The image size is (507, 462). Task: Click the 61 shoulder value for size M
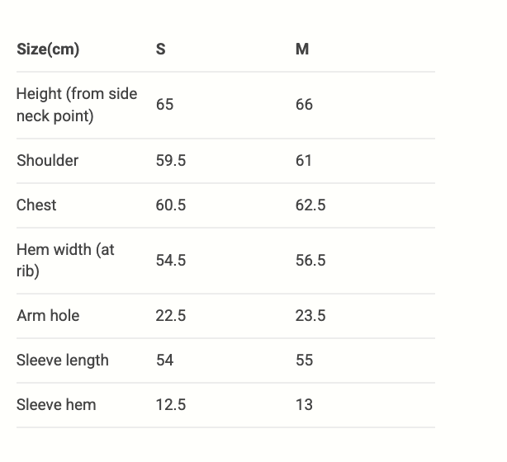(304, 161)
